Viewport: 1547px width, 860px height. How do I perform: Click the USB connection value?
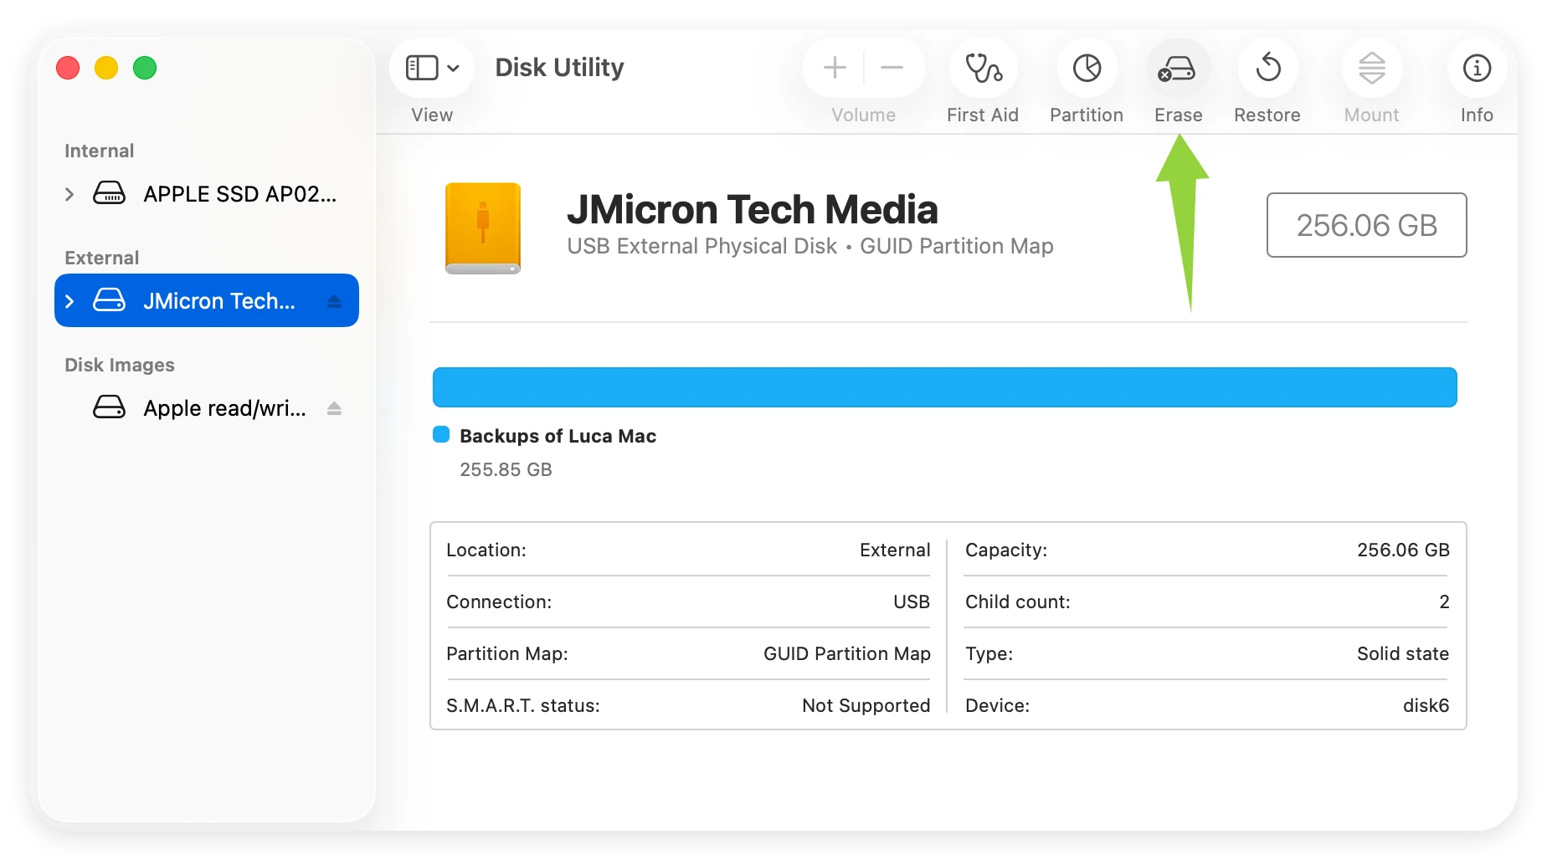[911, 601]
